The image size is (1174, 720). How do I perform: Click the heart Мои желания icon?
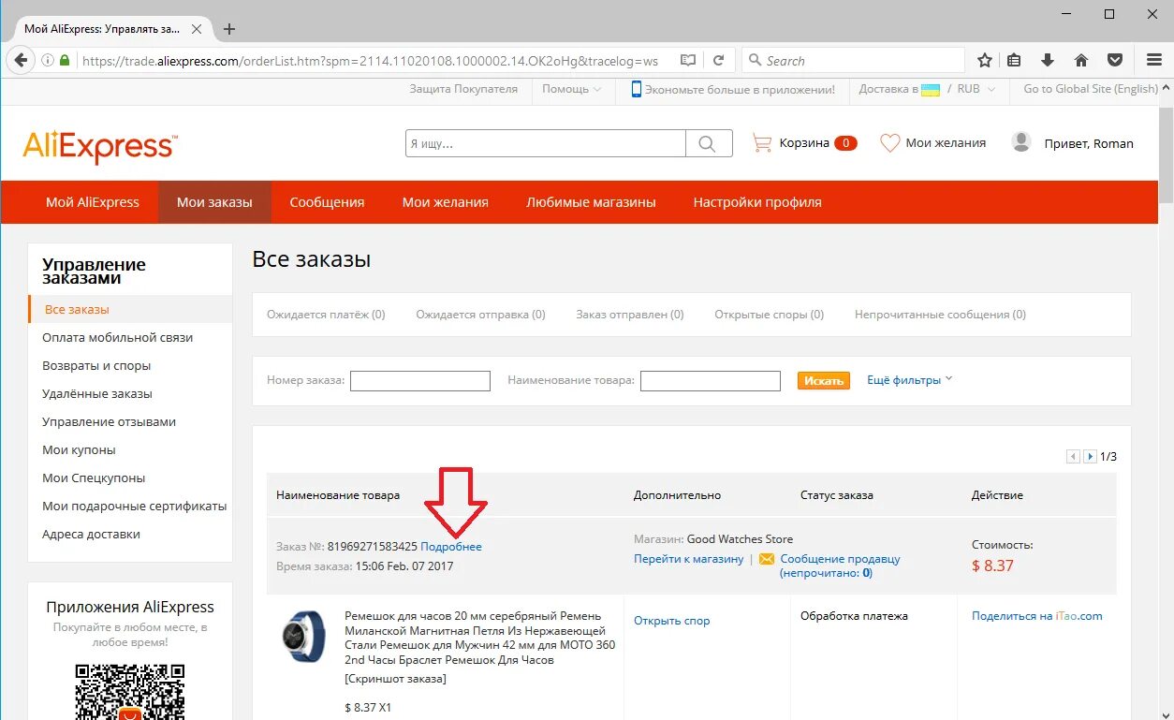pyautogui.click(x=889, y=143)
